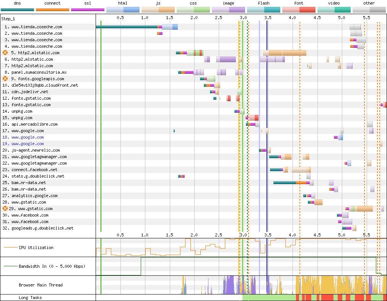
Task: Click the font legend color swatch
Action: coord(299,10)
